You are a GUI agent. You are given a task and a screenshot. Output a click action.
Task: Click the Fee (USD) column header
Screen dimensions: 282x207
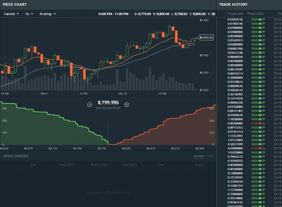coord(130,165)
